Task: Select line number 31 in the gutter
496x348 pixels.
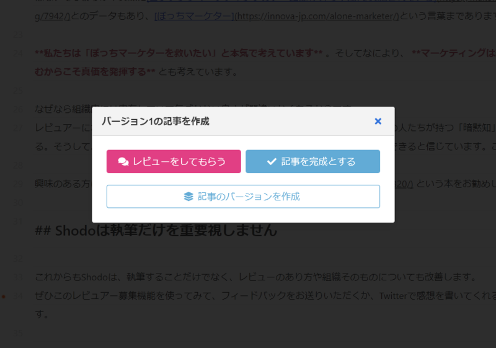Action: [18, 221]
